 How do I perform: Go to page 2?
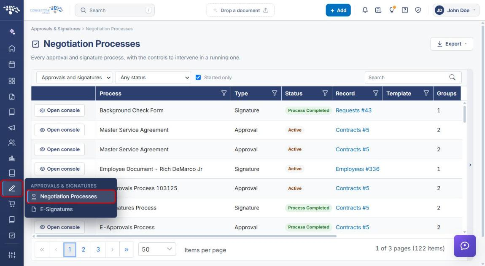click(x=83, y=249)
